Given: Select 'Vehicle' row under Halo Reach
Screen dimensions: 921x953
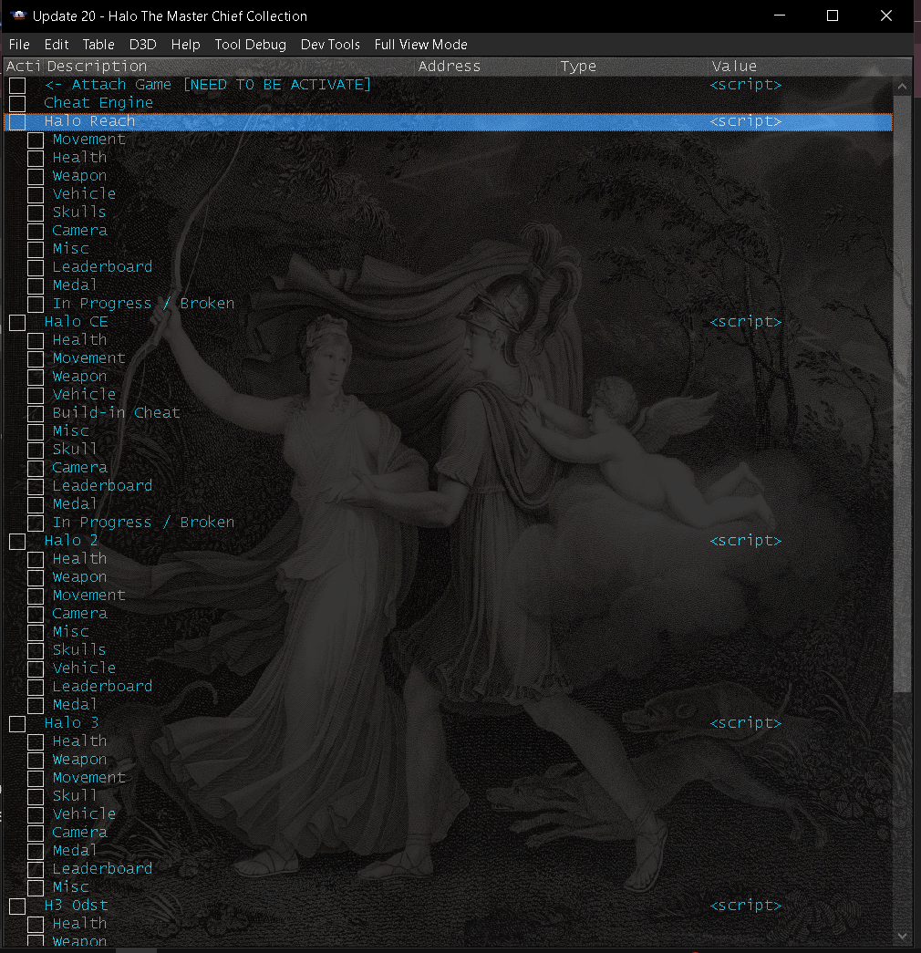Looking at the screenshot, I should [x=84, y=194].
